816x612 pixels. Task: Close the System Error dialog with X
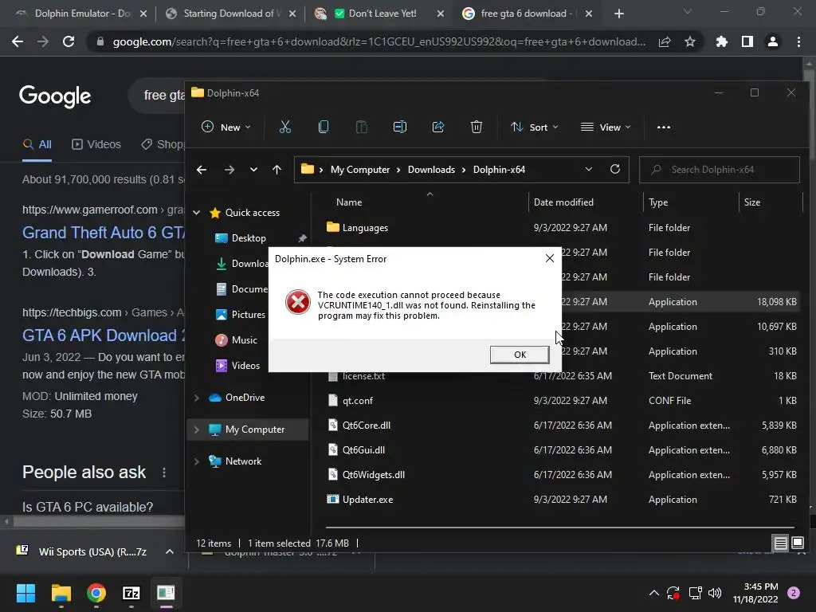click(550, 259)
